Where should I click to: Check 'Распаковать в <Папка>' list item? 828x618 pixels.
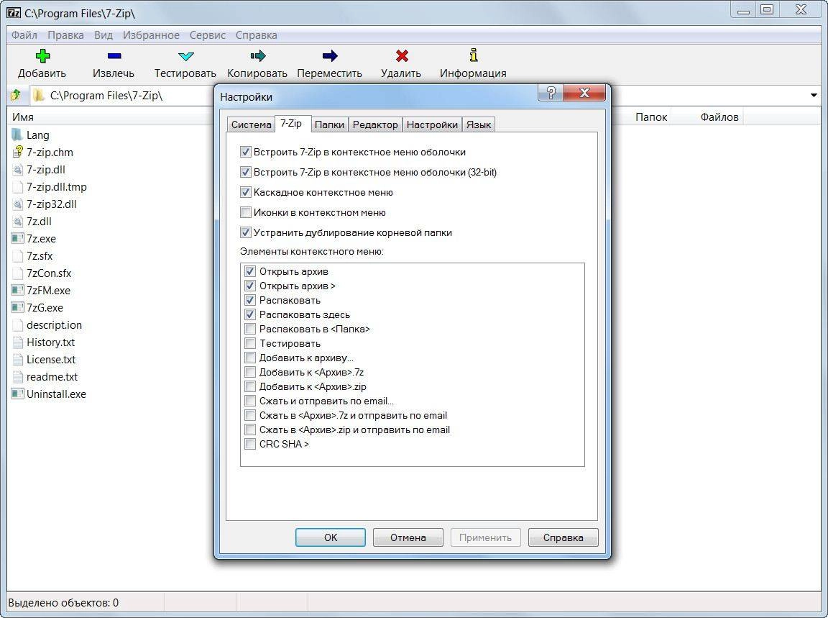coord(250,329)
